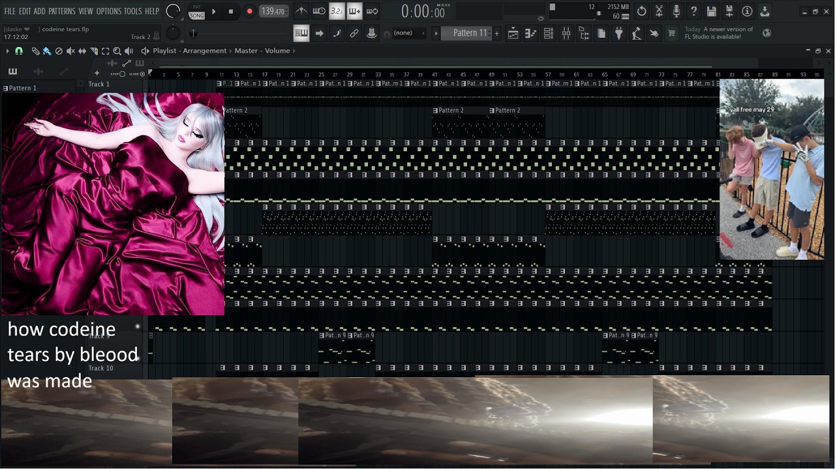The image size is (835, 469).
Task: Adjust the main volume knob
Action: pyautogui.click(x=173, y=11)
